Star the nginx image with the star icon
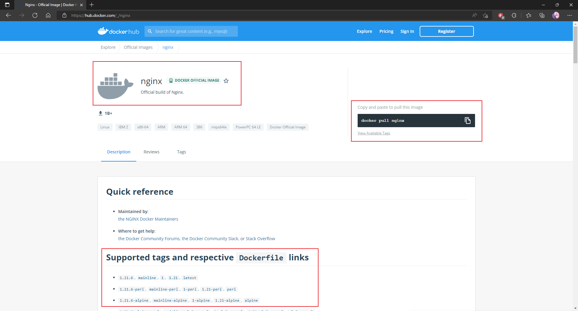Image resolution: width=578 pixels, height=311 pixels. click(226, 81)
